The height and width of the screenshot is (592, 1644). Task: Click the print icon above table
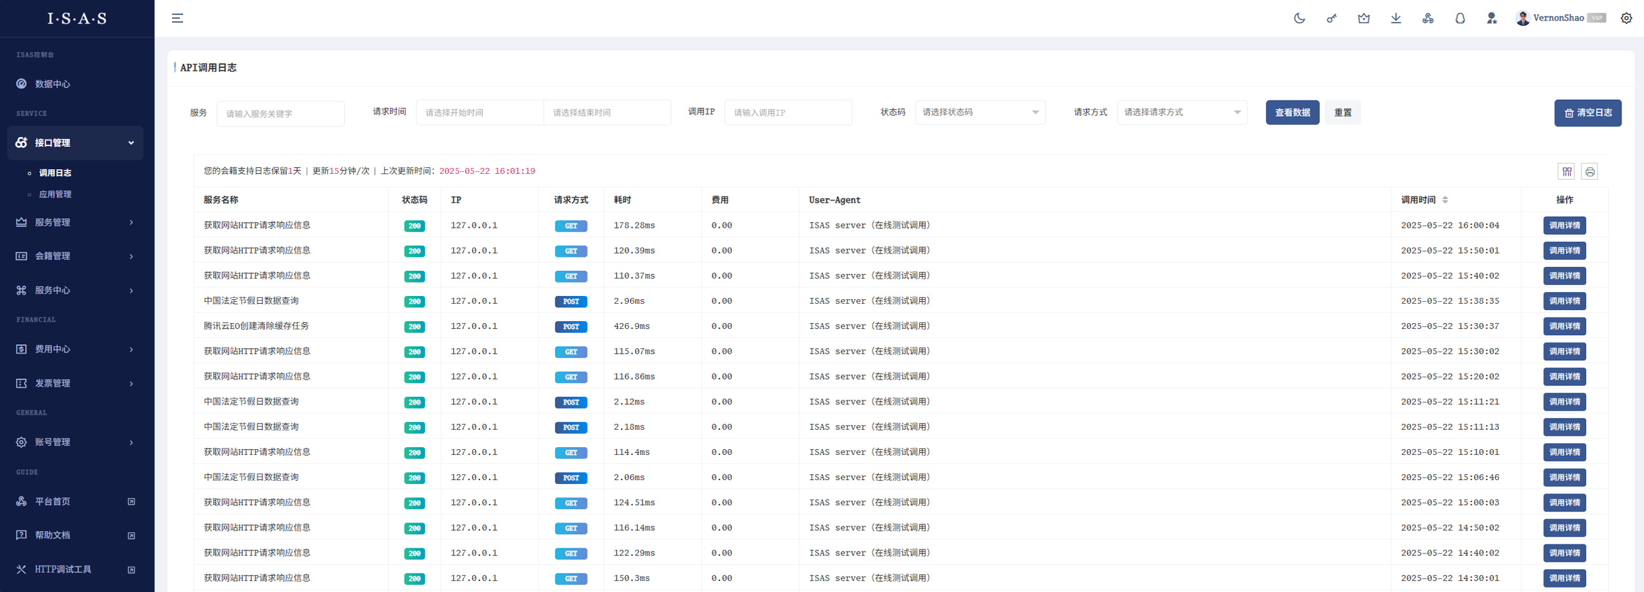coord(1590,171)
